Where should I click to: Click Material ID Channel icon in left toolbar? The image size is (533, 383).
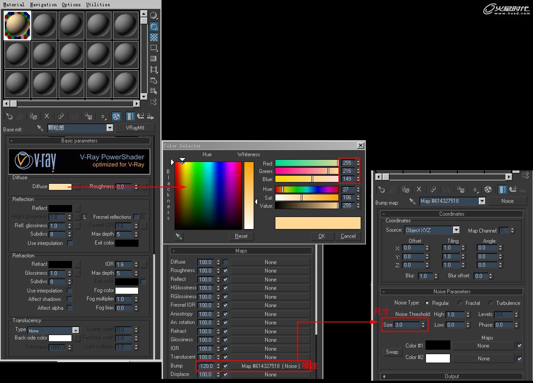click(103, 116)
